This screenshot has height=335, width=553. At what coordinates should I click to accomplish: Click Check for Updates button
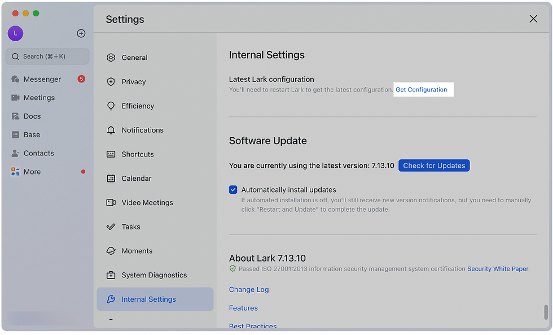click(434, 166)
